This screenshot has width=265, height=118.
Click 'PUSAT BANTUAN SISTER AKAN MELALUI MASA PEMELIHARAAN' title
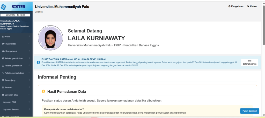coord(74,59)
